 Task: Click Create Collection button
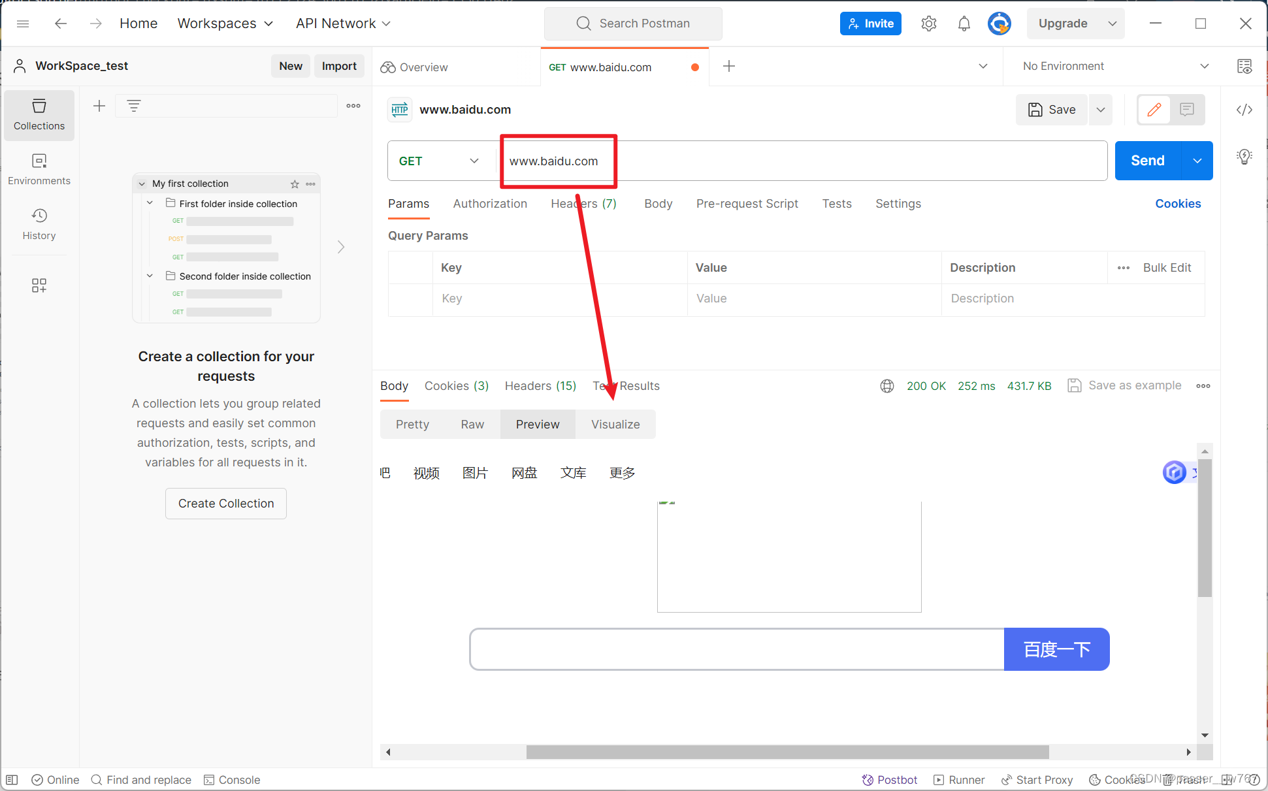[x=226, y=504]
